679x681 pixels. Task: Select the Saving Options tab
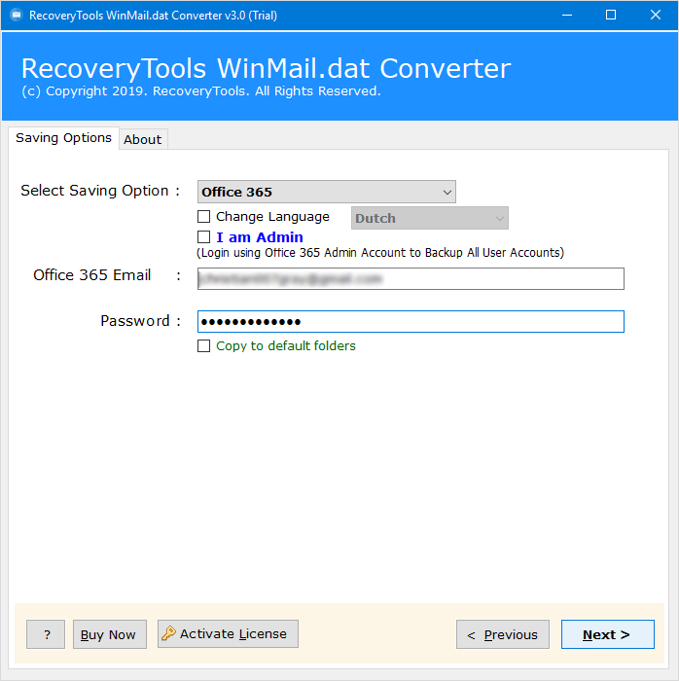click(63, 138)
